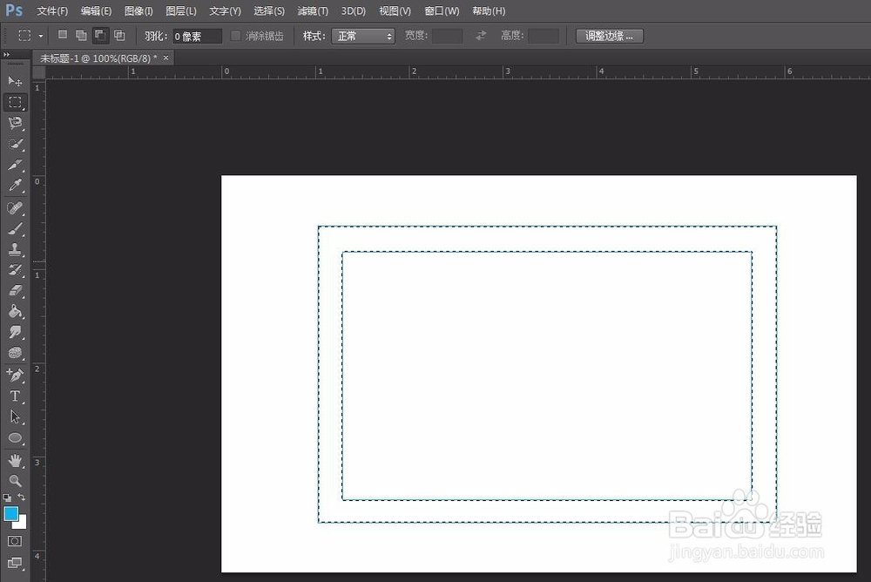
Task: Choose Add to Selection mode
Action: coord(81,36)
